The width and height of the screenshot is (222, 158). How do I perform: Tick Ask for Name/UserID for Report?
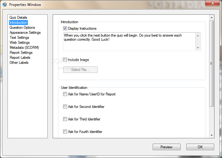pos(65,94)
